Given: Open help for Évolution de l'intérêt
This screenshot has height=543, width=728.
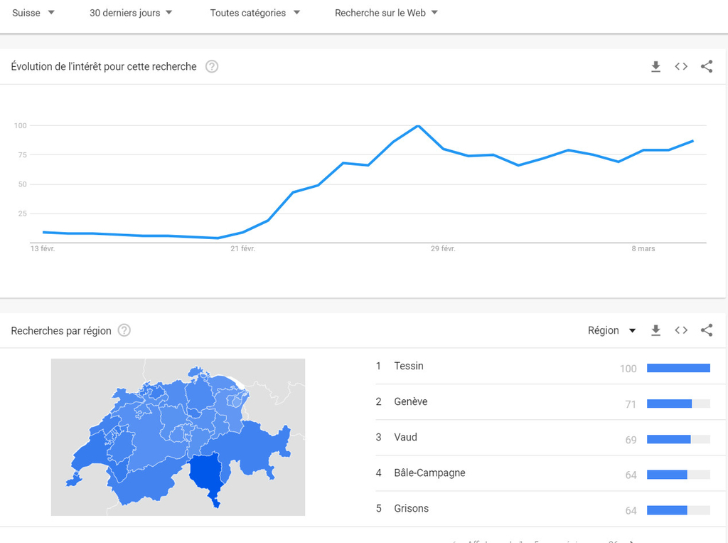Looking at the screenshot, I should coord(212,67).
